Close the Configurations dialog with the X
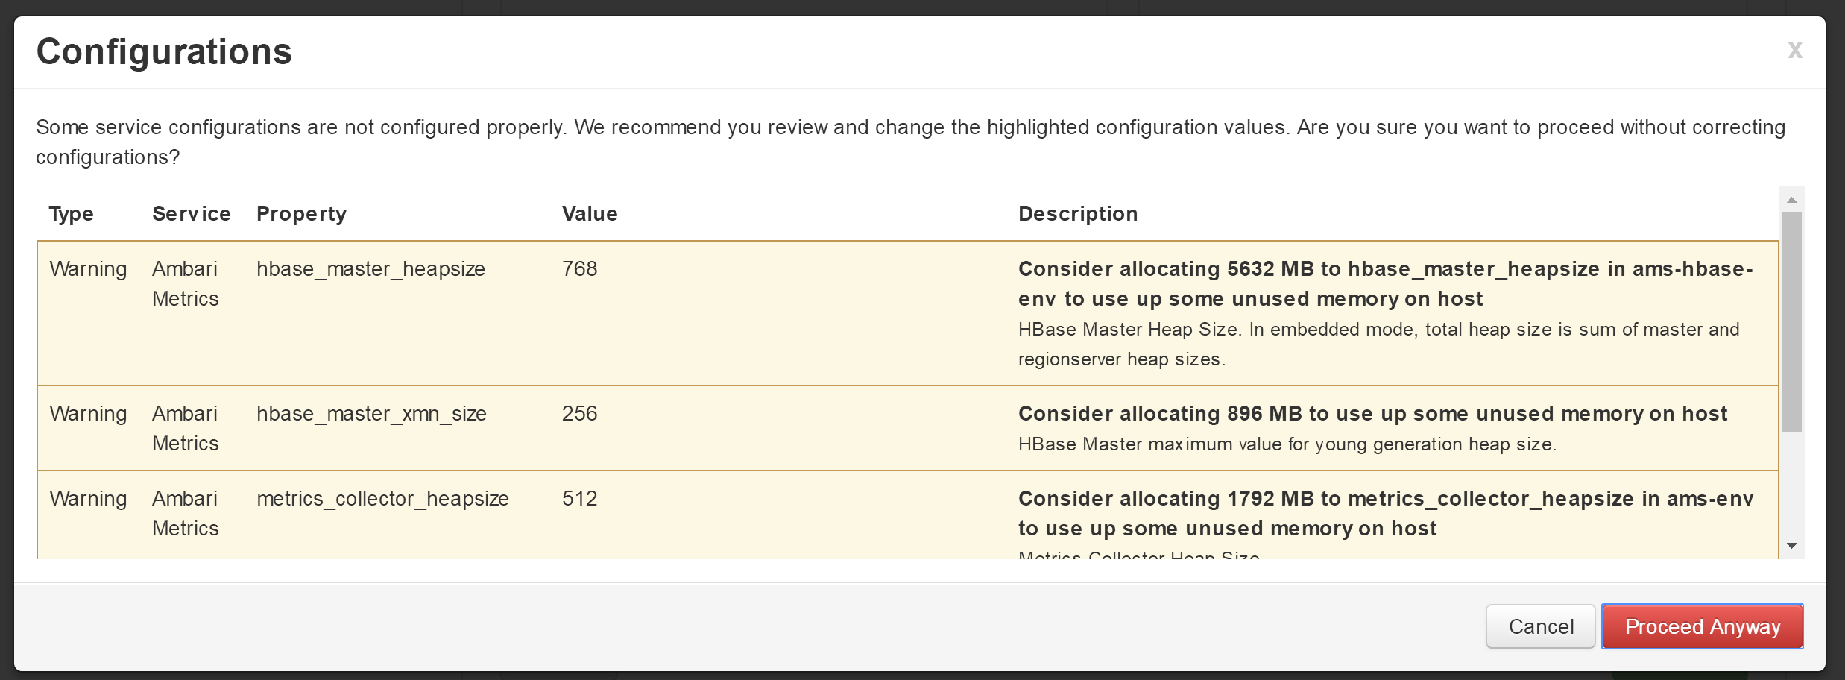The image size is (1845, 680). click(x=1794, y=51)
